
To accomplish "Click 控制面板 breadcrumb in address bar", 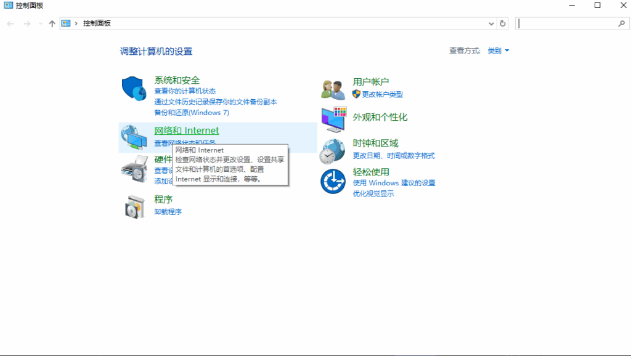I will (x=97, y=23).
